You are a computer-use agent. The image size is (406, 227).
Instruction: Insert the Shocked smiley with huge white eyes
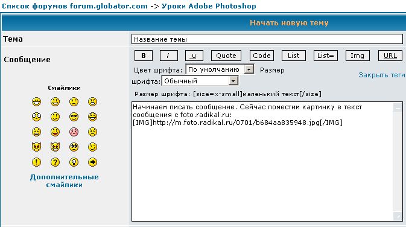(x=37, y=117)
